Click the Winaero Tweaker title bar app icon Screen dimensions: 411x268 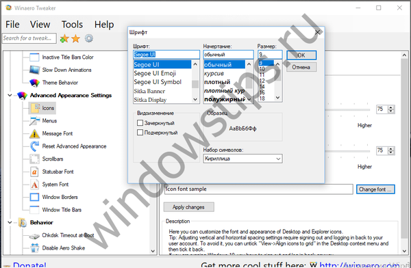(x=8, y=8)
